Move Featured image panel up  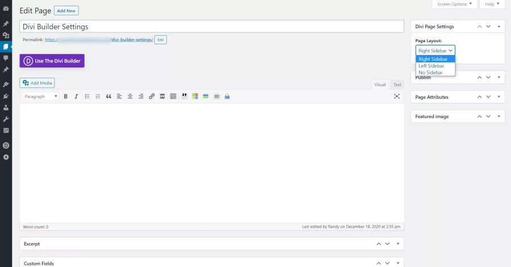click(x=479, y=116)
